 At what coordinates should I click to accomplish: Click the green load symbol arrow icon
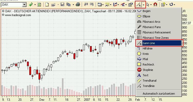31,5
